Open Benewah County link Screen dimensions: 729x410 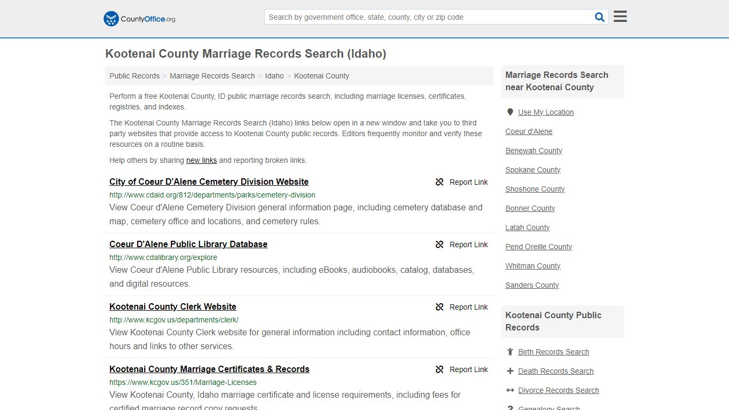[534, 151]
